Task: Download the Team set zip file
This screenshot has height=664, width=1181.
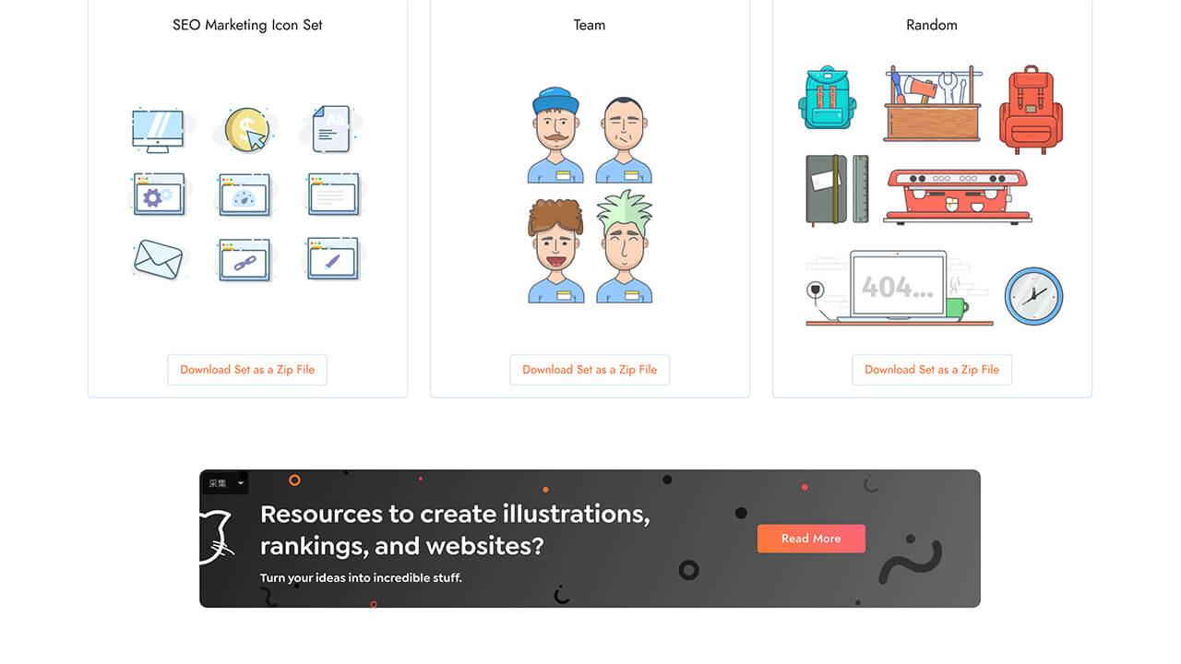Action: [x=590, y=370]
